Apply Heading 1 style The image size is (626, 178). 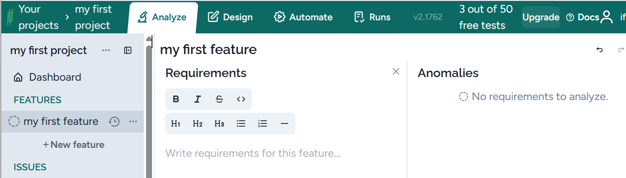pyautogui.click(x=176, y=123)
